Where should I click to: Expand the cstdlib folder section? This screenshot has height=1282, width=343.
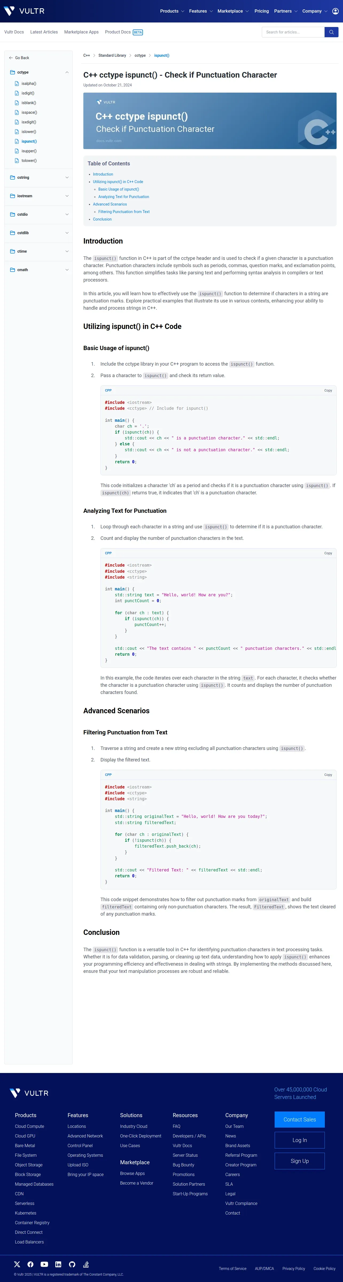tap(39, 233)
